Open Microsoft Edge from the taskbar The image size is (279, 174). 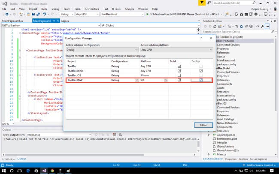[28, 171]
